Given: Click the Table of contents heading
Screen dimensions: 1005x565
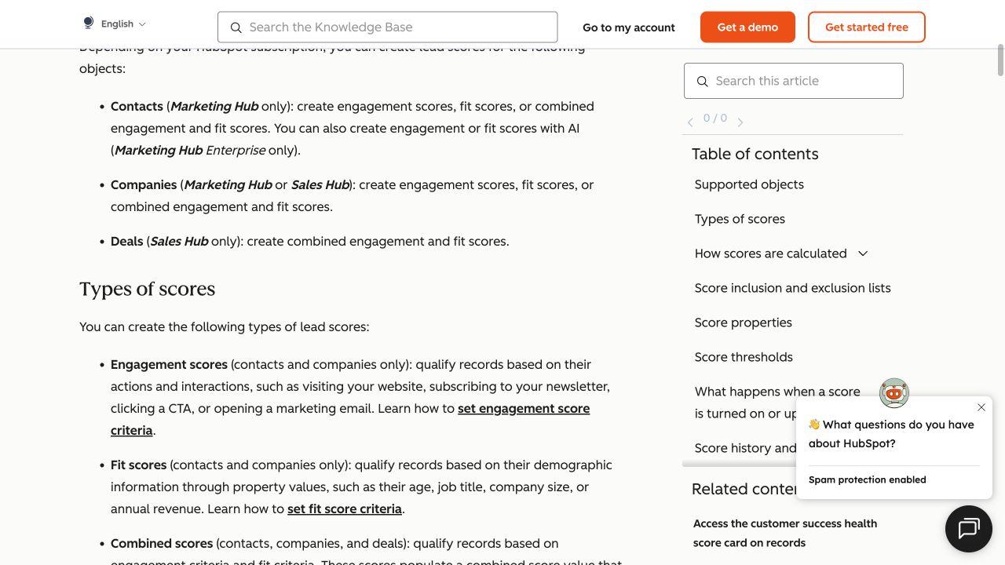Looking at the screenshot, I should click(x=755, y=154).
